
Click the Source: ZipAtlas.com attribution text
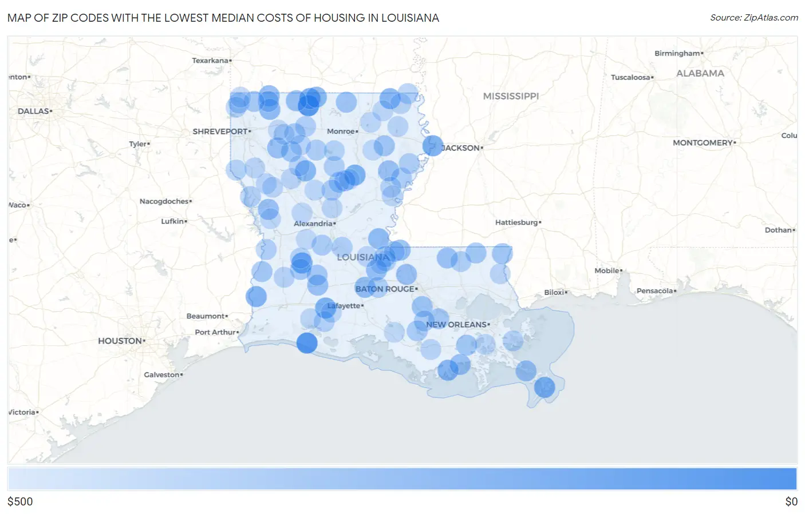click(754, 18)
